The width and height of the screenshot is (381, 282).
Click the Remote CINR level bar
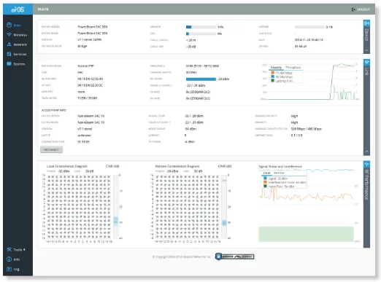point(224,207)
